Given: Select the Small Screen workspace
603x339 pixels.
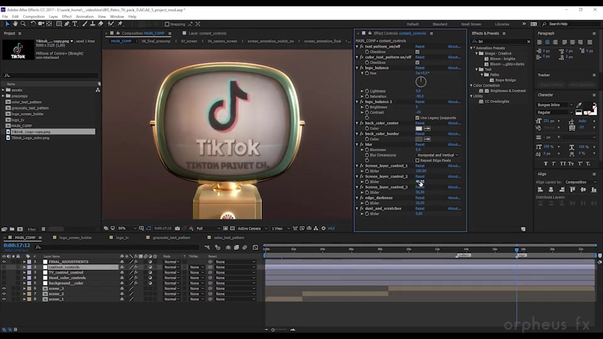Looking at the screenshot, I should coord(471,24).
